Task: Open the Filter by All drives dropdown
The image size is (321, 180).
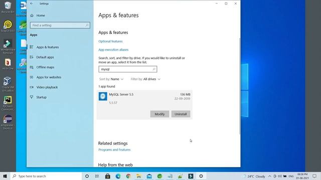Action: click(x=145, y=79)
